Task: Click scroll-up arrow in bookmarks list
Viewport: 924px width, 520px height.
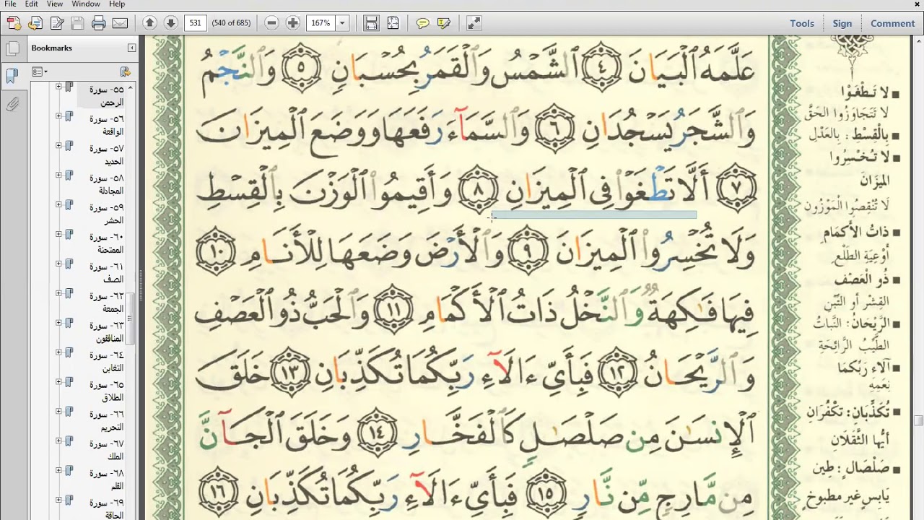Action: (x=131, y=87)
